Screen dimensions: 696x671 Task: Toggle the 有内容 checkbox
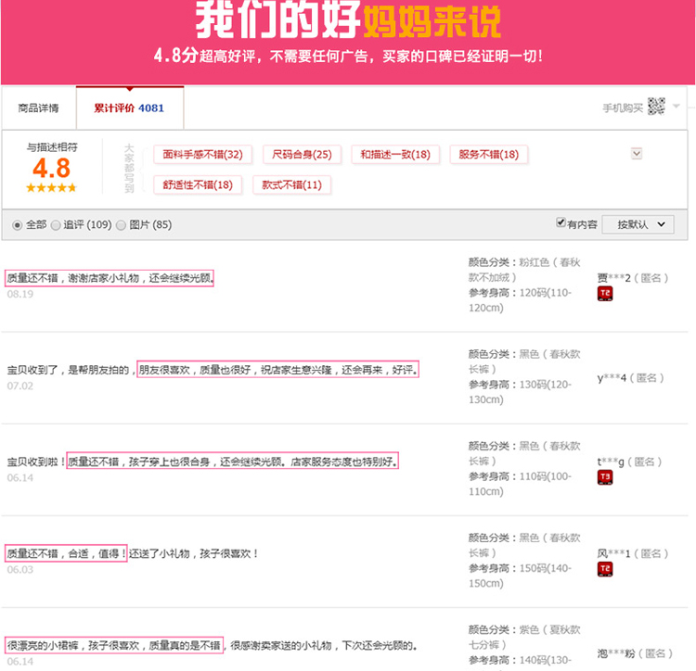click(x=561, y=223)
